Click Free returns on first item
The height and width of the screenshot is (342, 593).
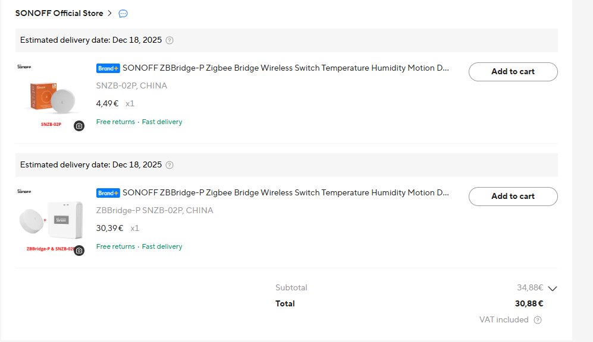tap(115, 122)
